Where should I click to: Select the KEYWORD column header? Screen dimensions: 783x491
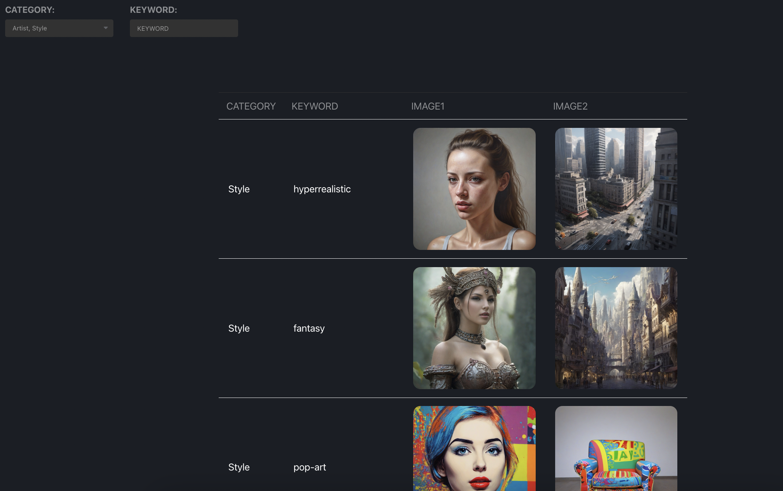(x=314, y=106)
